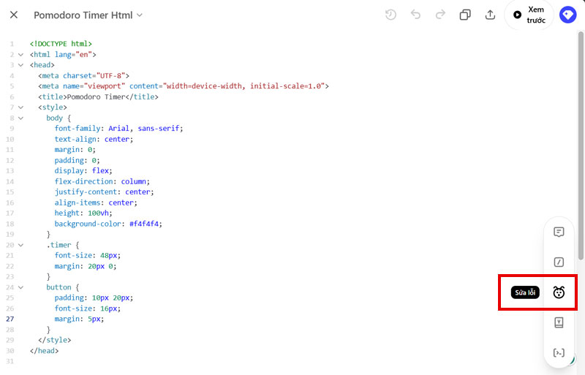This screenshot has width=585, height=375.
Task: Click the redo arrow icon
Action: coord(440,15)
